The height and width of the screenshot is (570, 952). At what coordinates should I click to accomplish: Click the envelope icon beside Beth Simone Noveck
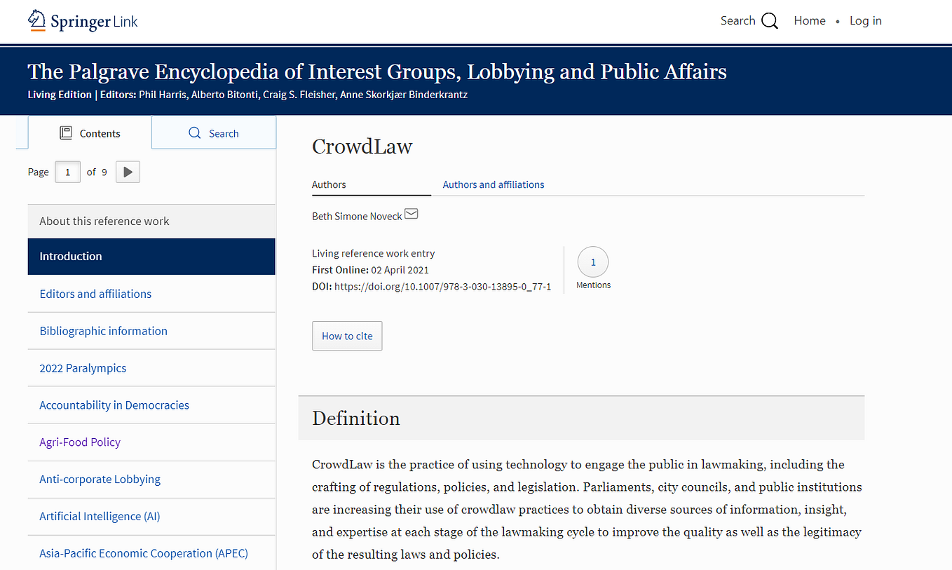pos(412,214)
